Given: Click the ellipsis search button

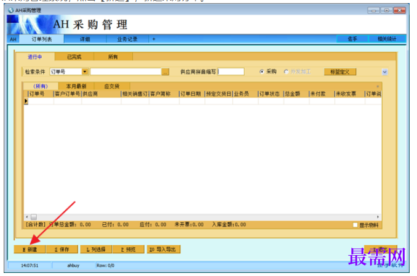Looking at the screenshot, I should 165,71.
